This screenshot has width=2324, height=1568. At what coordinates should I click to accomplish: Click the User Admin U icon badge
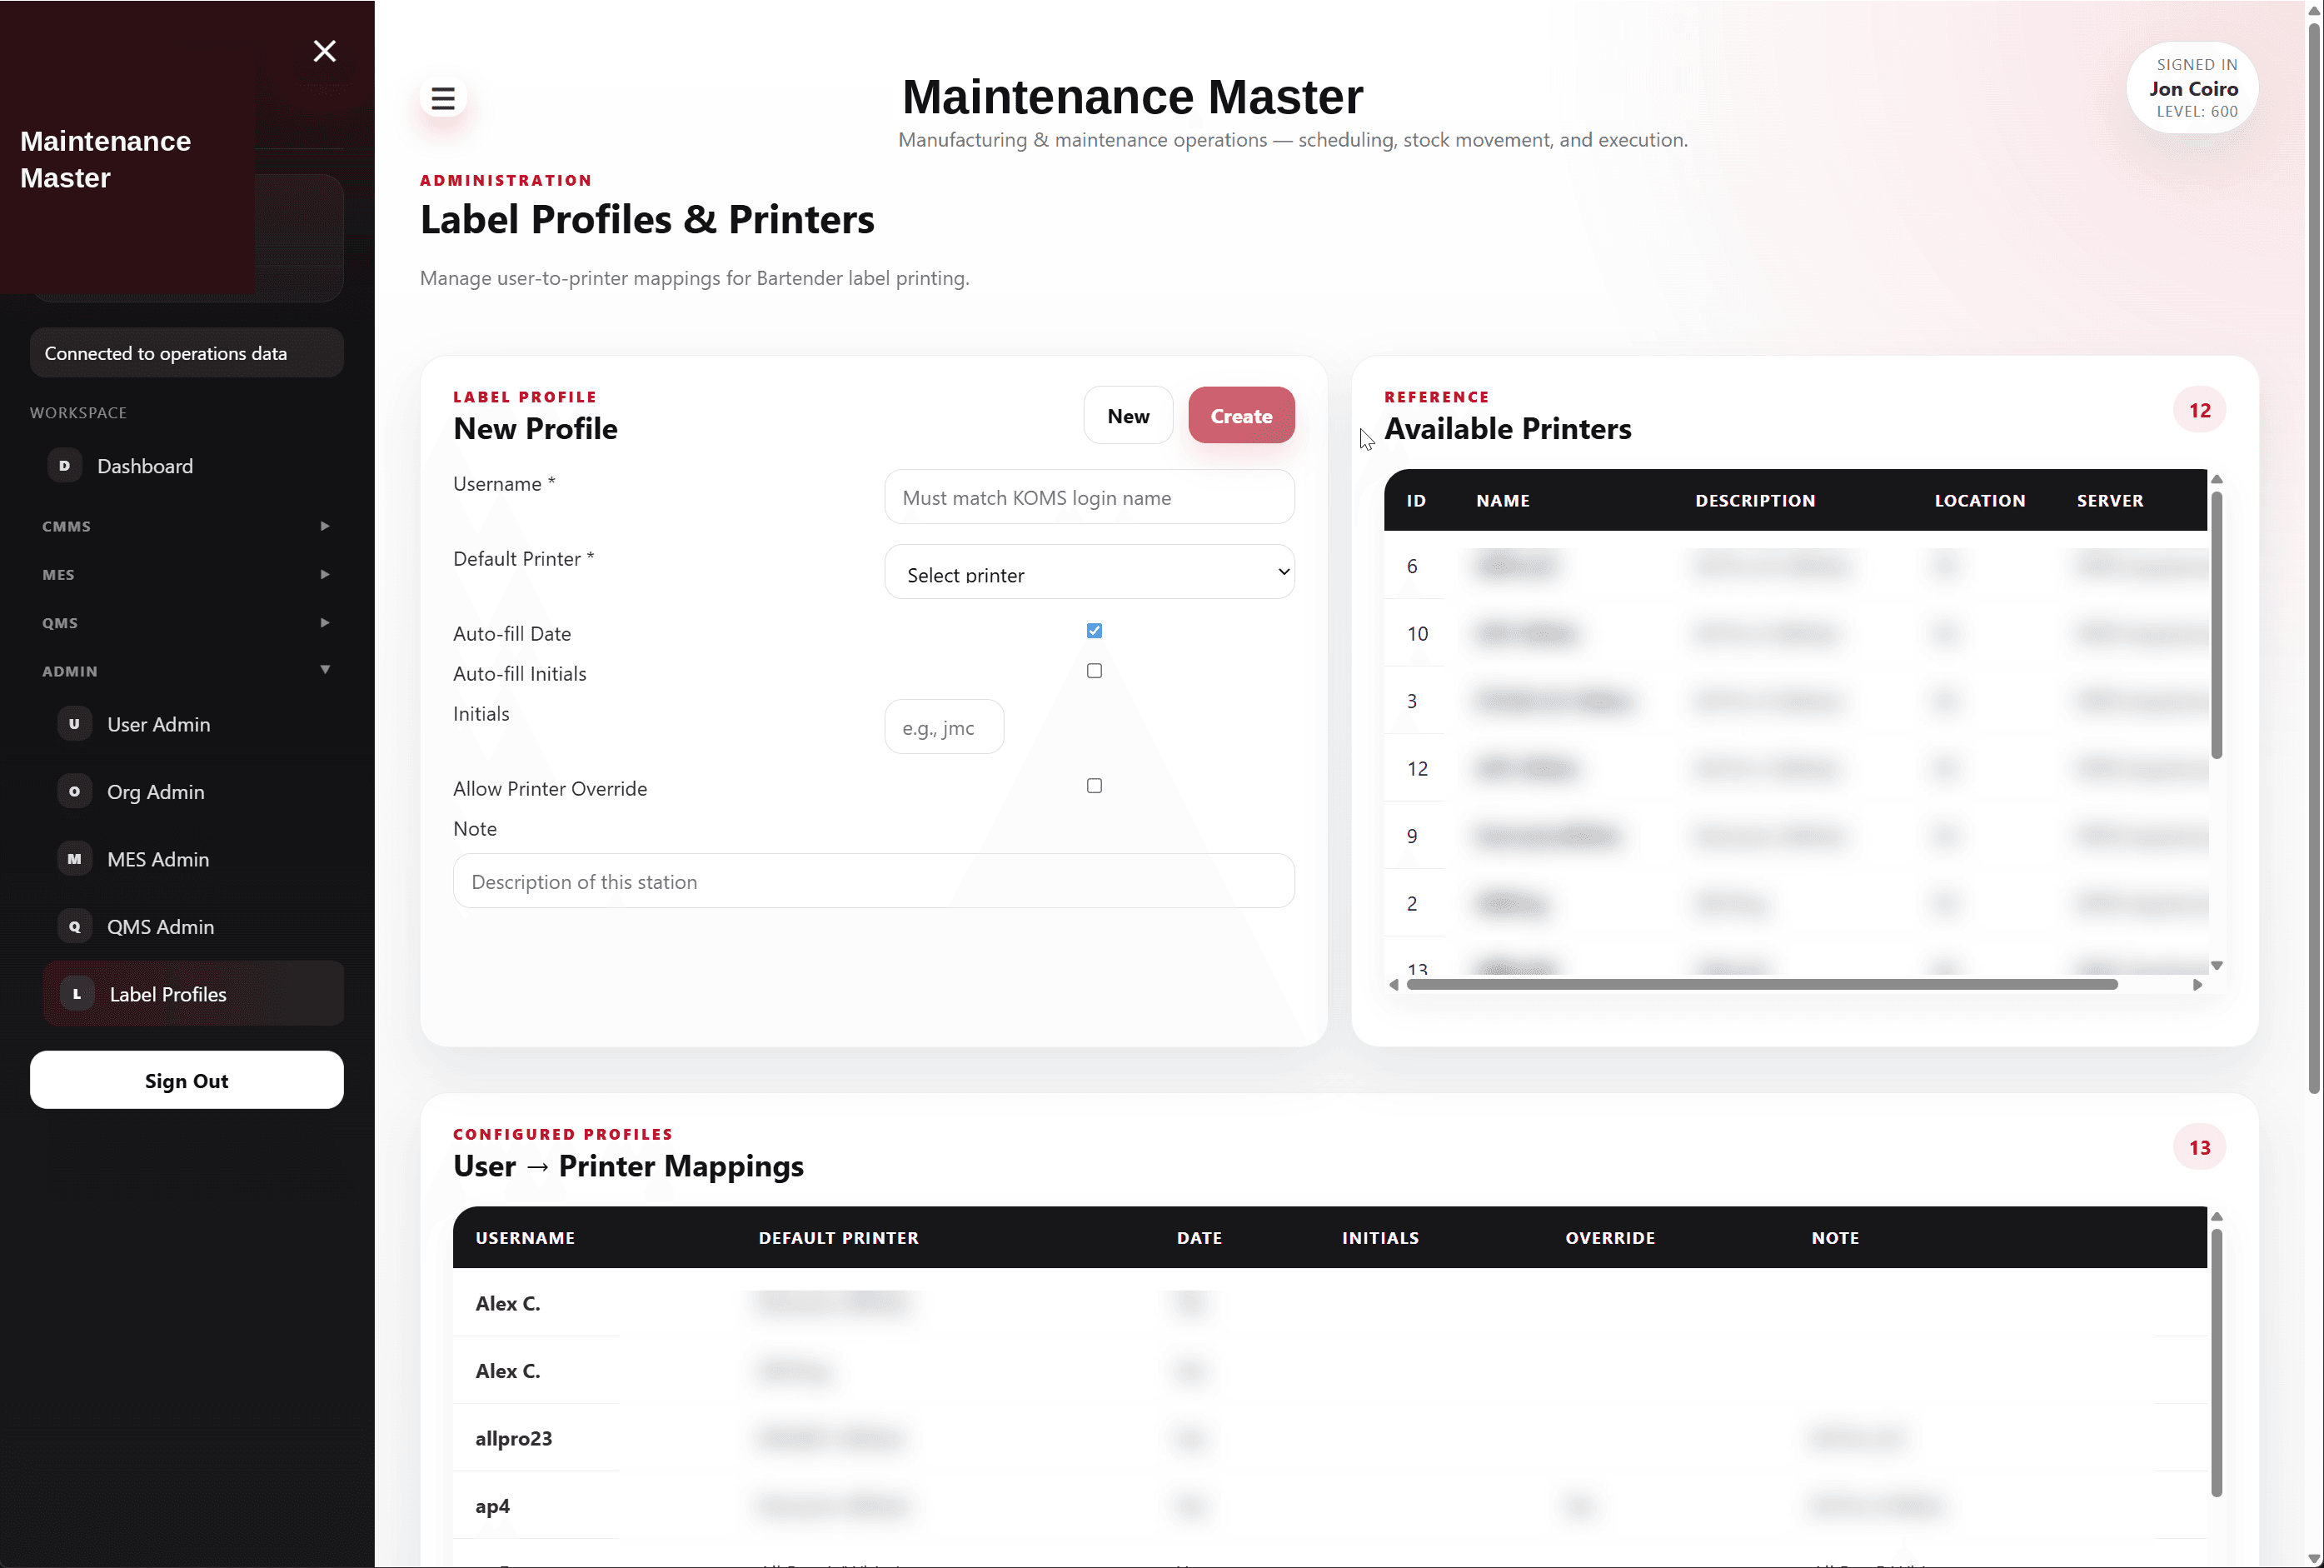tap(75, 724)
